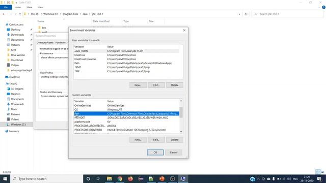Open PowerPoint icon on taskbar
The height and width of the screenshot is (183, 326).
click(x=162, y=178)
